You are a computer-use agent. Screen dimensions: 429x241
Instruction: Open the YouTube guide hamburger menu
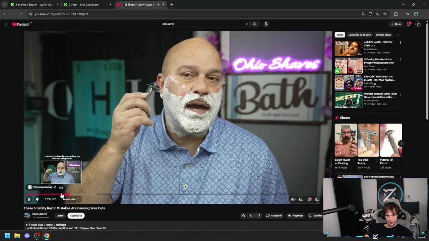pyautogui.click(x=6, y=24)
